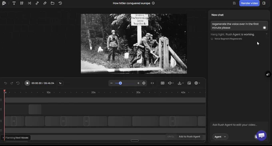
Task: Select the Text tool in top toolbar
Action: [x=14, y=3]
